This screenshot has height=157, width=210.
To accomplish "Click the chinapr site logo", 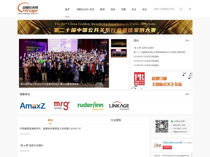I will 28,8.
